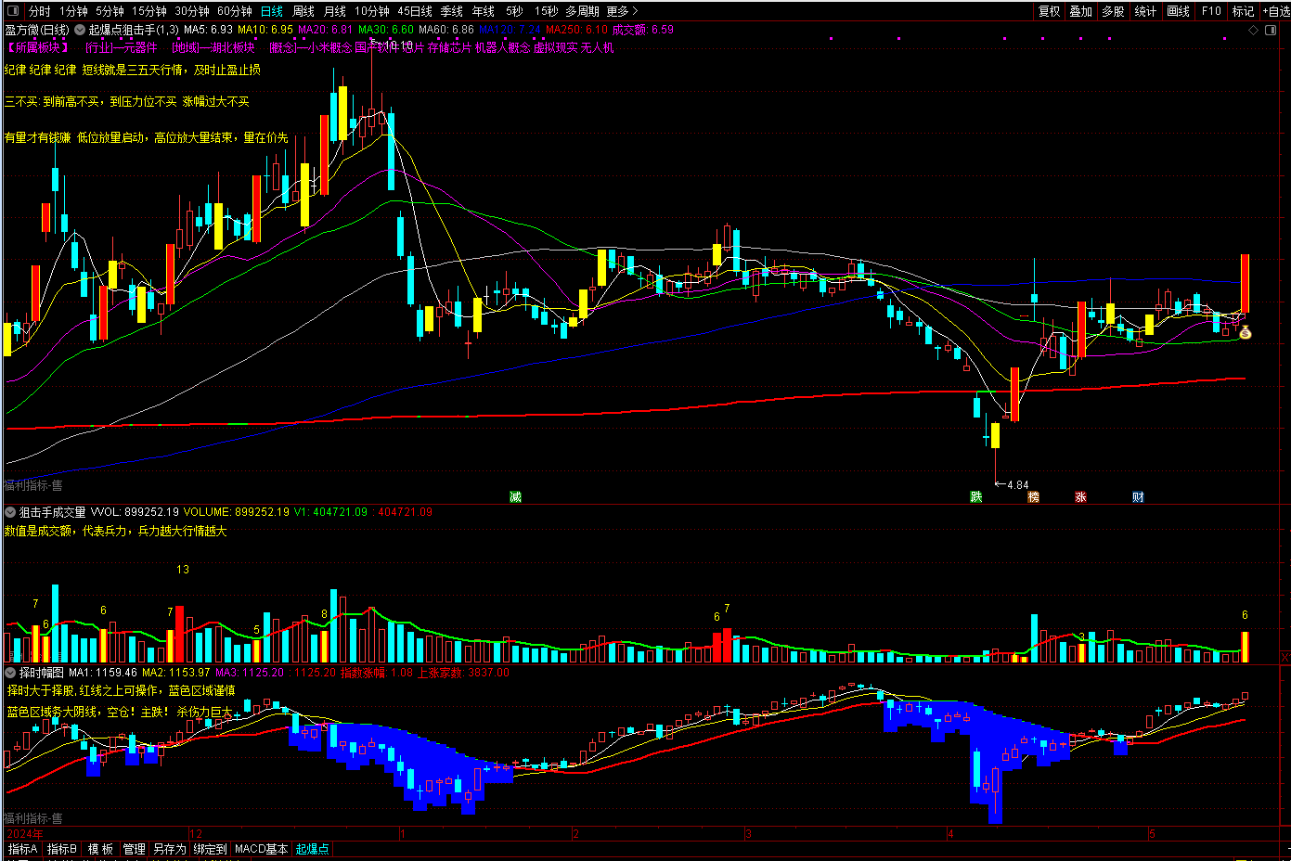
Task: Select the MACD基本 indicator tab at bottom
Action: (261, 849)
